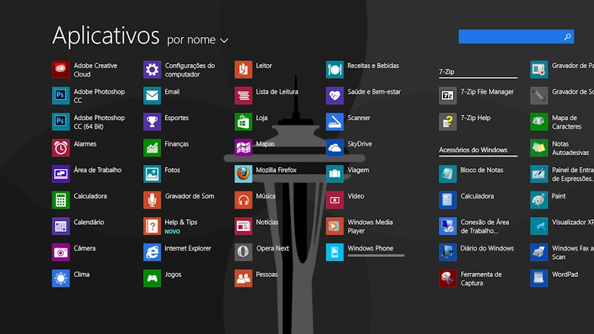Click the Aplicativos heading
594x334 pixels.
coord(106,35)
